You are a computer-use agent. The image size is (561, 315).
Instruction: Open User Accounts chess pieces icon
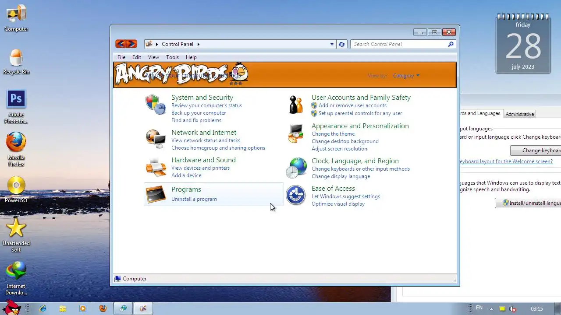(x=296, y=105)
